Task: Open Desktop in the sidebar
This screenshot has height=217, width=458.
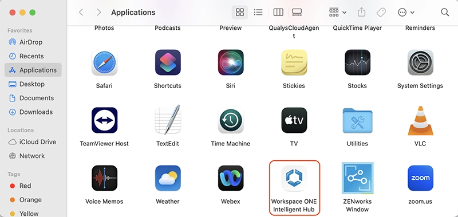Action: pos(33,84)
